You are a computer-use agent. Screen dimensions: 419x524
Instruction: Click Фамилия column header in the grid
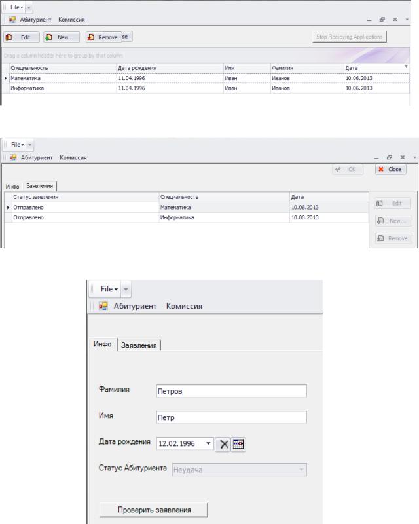coord(307,68)
